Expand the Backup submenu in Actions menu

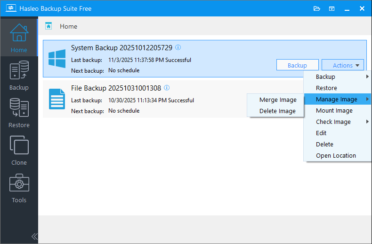(x=337, y=76)
